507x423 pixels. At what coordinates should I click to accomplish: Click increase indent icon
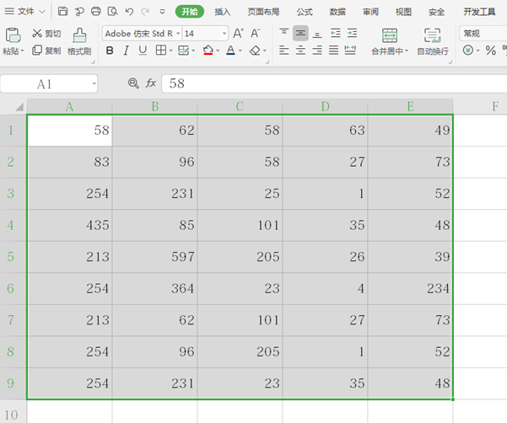[x=352, y=33]
